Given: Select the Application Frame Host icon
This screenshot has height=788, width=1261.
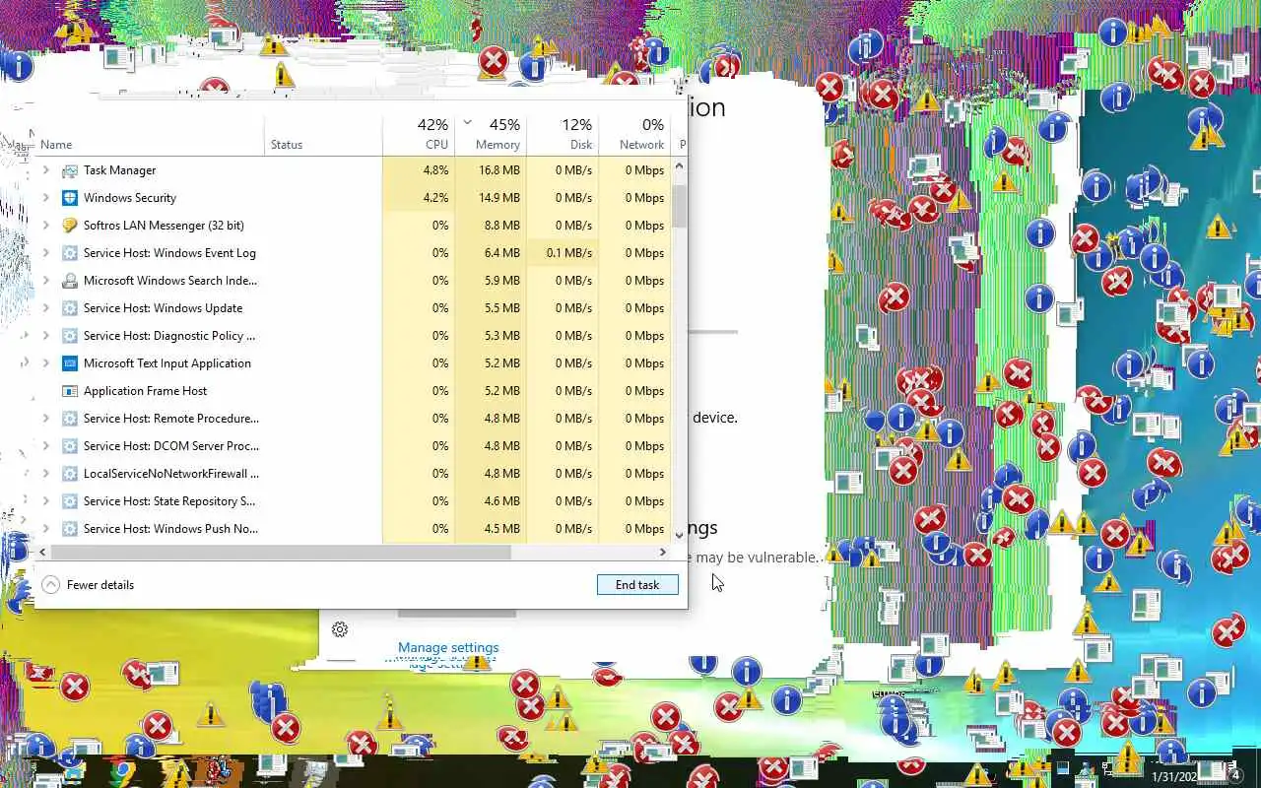Looking at the screenshot, I should click(x=70, y=391).
